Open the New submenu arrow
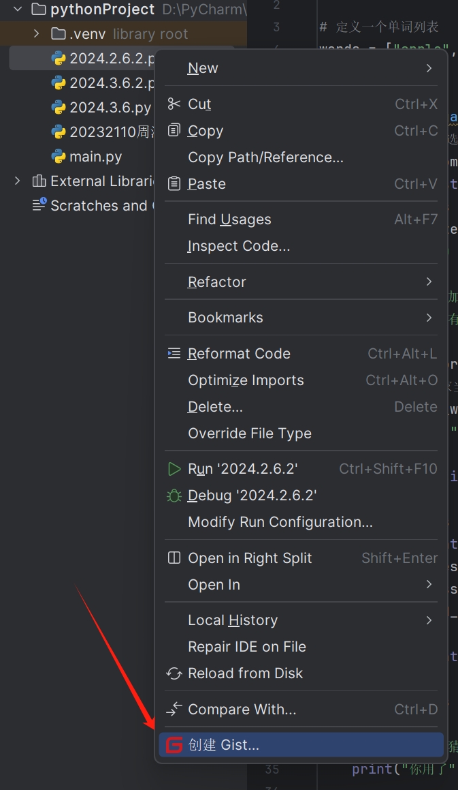 [x=429, y=68]
